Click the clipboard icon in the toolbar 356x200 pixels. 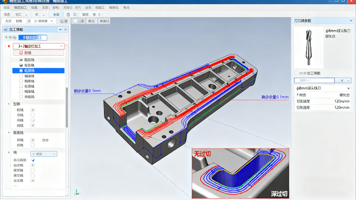point(68,15)
